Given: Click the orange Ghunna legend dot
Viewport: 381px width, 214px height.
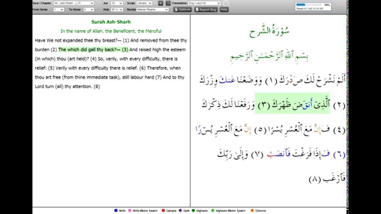Looking at the screenshot, I should [x=252, y=210].
